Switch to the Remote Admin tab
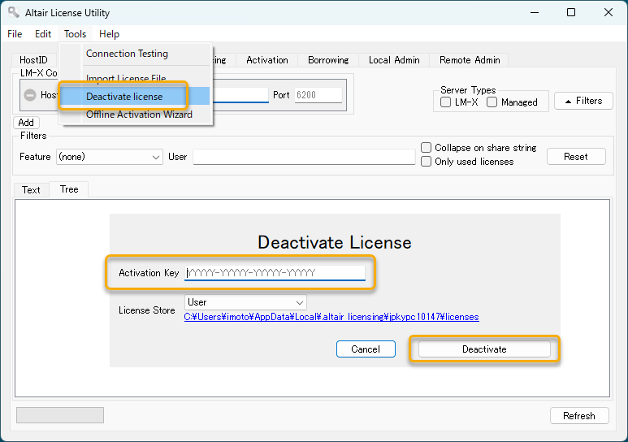 pyautogui.click(x=470, y=60)
